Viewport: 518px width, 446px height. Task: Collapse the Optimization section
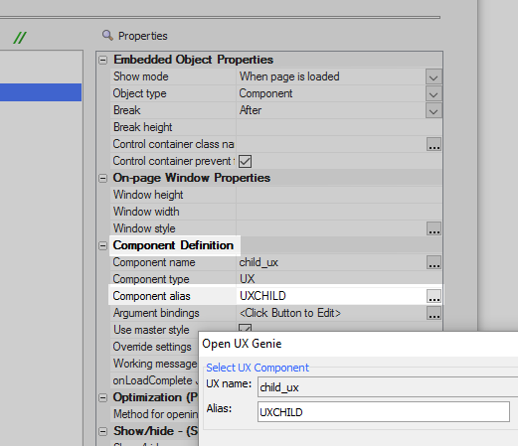coord(103,397)
